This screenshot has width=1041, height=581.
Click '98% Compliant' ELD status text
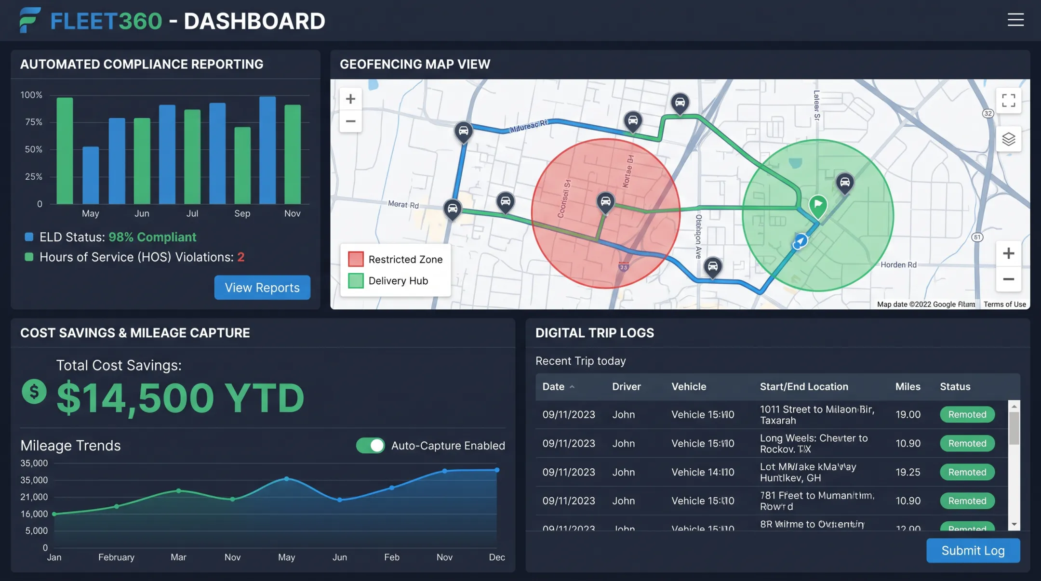152,237
